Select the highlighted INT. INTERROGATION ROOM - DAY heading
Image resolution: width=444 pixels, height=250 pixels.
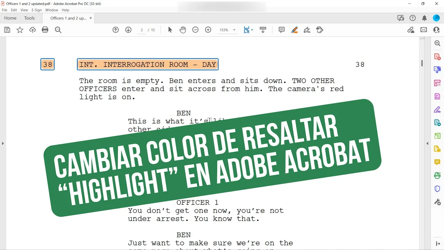[x=148, y=64]
